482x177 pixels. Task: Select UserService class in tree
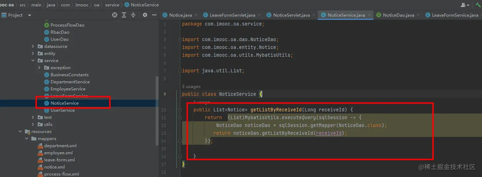click(x=63, y=110)
